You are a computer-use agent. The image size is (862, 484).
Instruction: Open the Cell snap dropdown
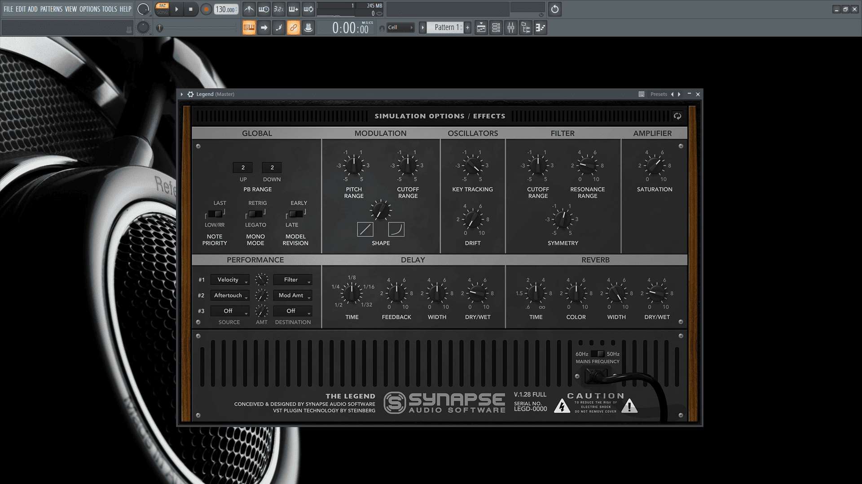tap(400, 28)
